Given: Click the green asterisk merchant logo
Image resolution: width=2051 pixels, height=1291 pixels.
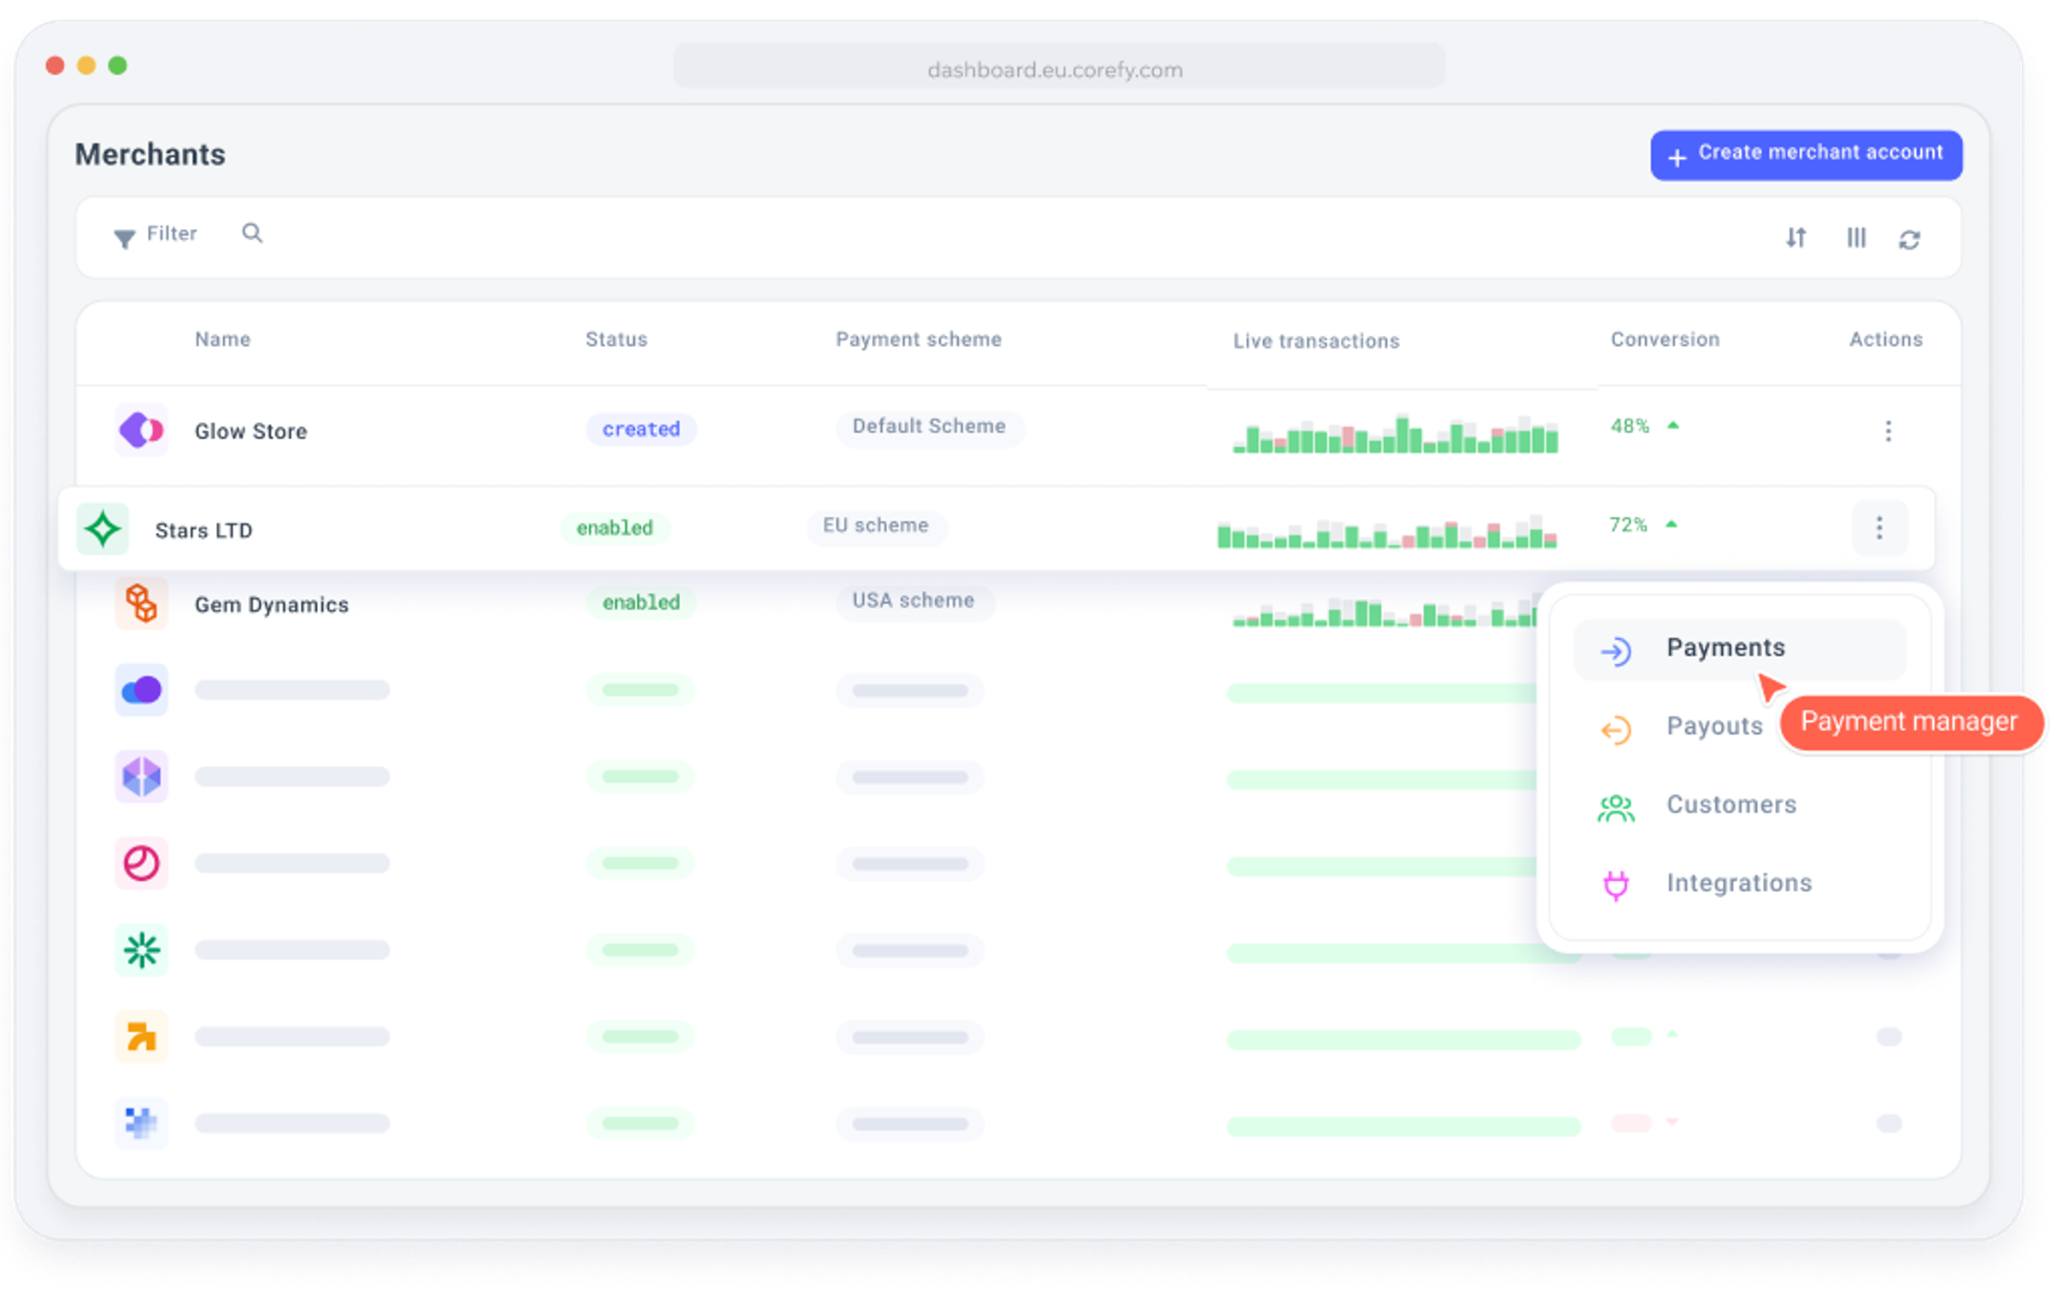Looking at the screenshot, I should [x=141, y=950].
